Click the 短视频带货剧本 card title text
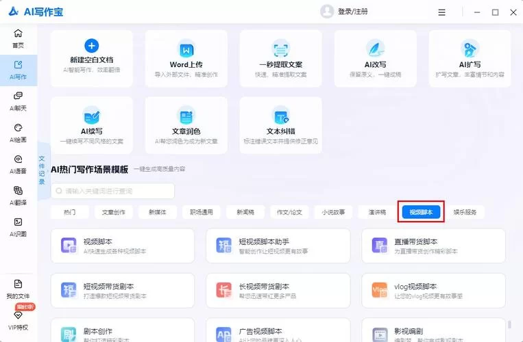Image resolution: width=523 pixels, height=342 pixels. (x=108, y=287)
